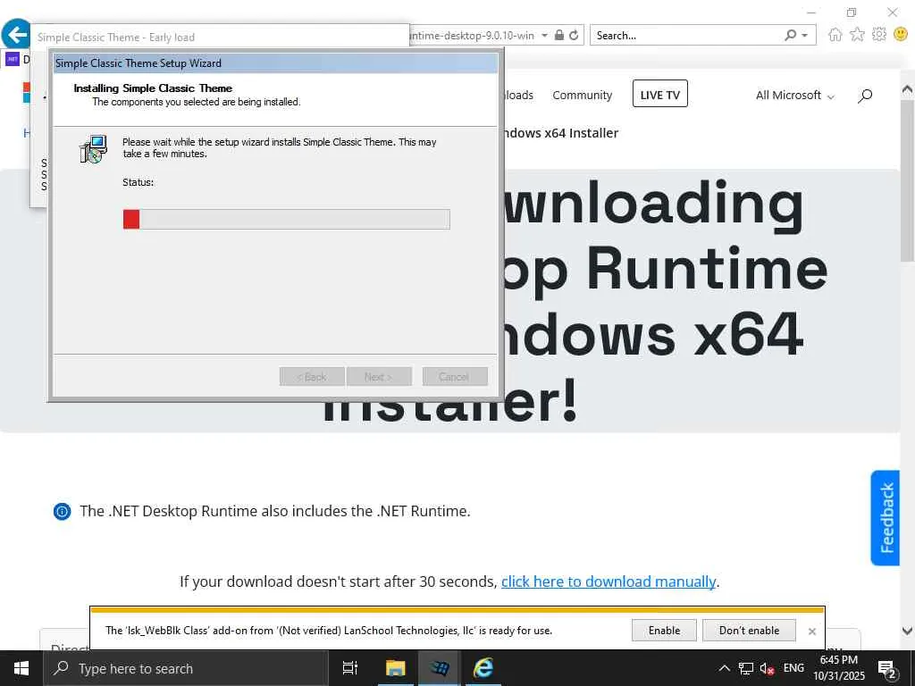
Task: Follow the click here to download manually link
Action: (608, 581)
